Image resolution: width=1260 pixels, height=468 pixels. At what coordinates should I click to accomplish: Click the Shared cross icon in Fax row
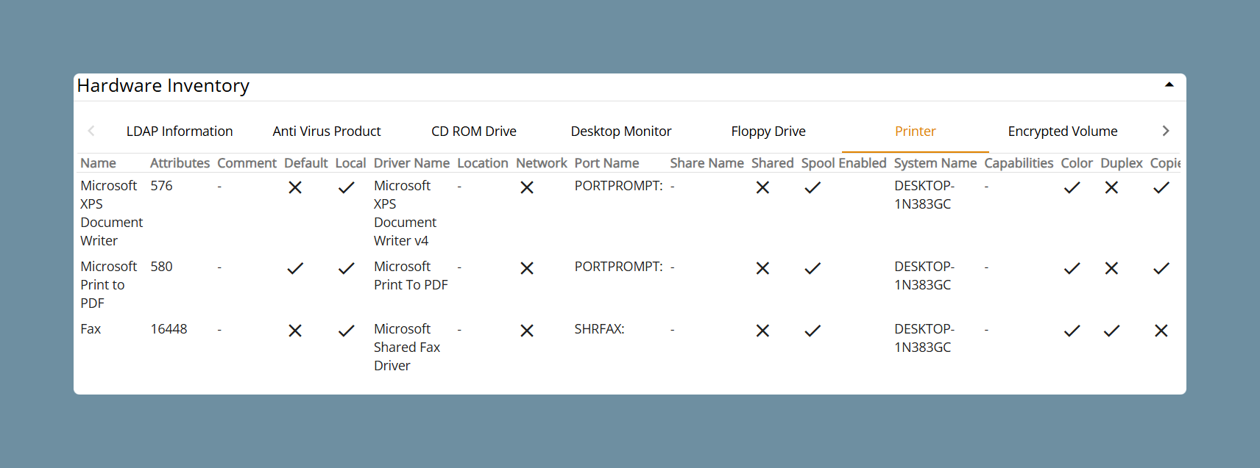762,331
